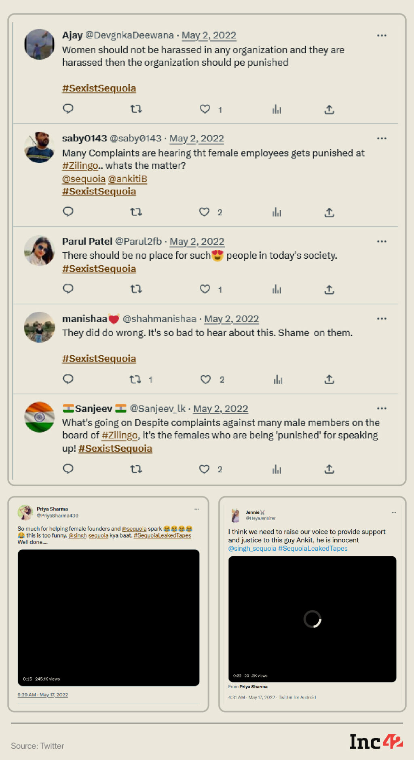Like Parul Patel's tweet

tap(205, 289)
